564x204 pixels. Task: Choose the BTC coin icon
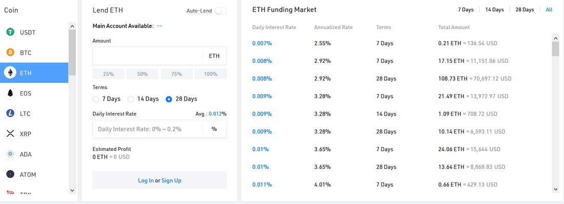[x=10, y=53]
